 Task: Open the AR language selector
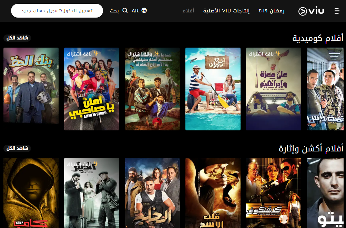pyautogui.click(x=135, y=11)
